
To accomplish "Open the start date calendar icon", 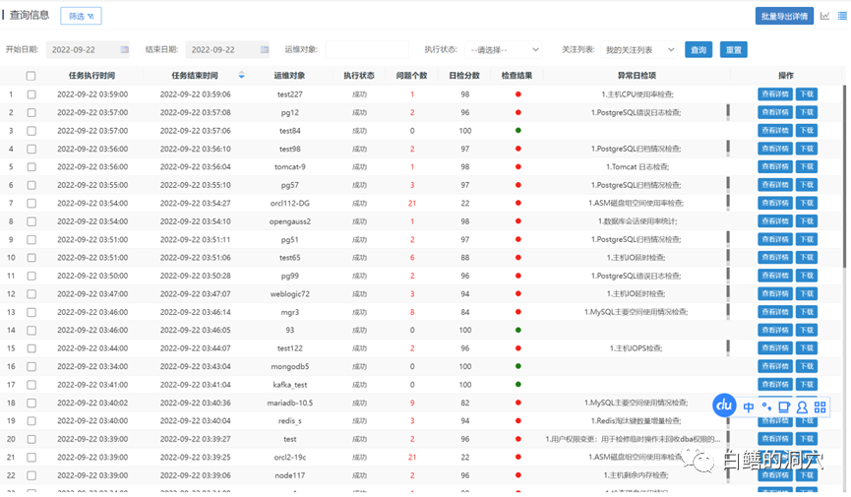I will tap(125, 49).
